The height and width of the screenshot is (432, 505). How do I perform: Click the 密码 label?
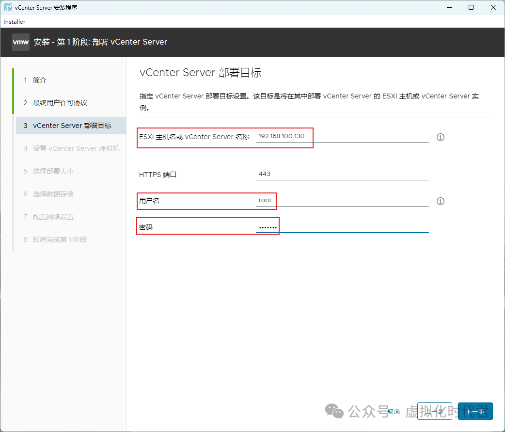[x=146, y=227]
